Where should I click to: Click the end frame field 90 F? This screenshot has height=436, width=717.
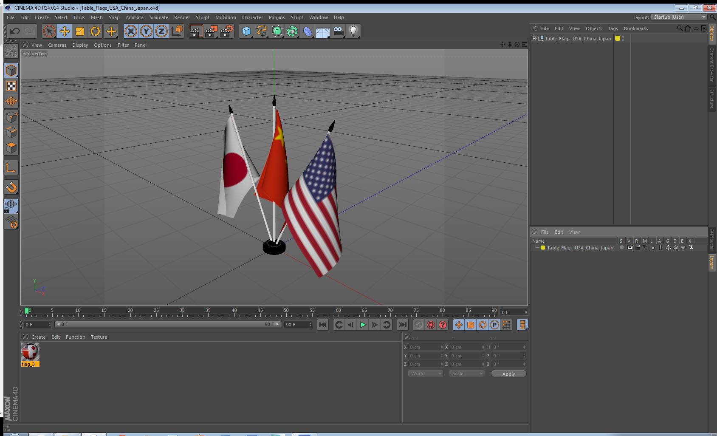pyautogui.click(x=298, y=325)
